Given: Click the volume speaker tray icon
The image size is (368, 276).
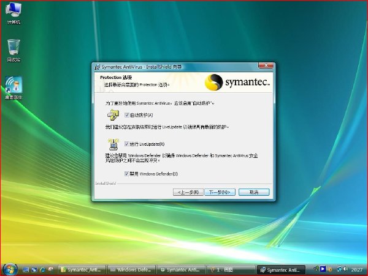Looking at the screenshot, I should coord(345,269).
